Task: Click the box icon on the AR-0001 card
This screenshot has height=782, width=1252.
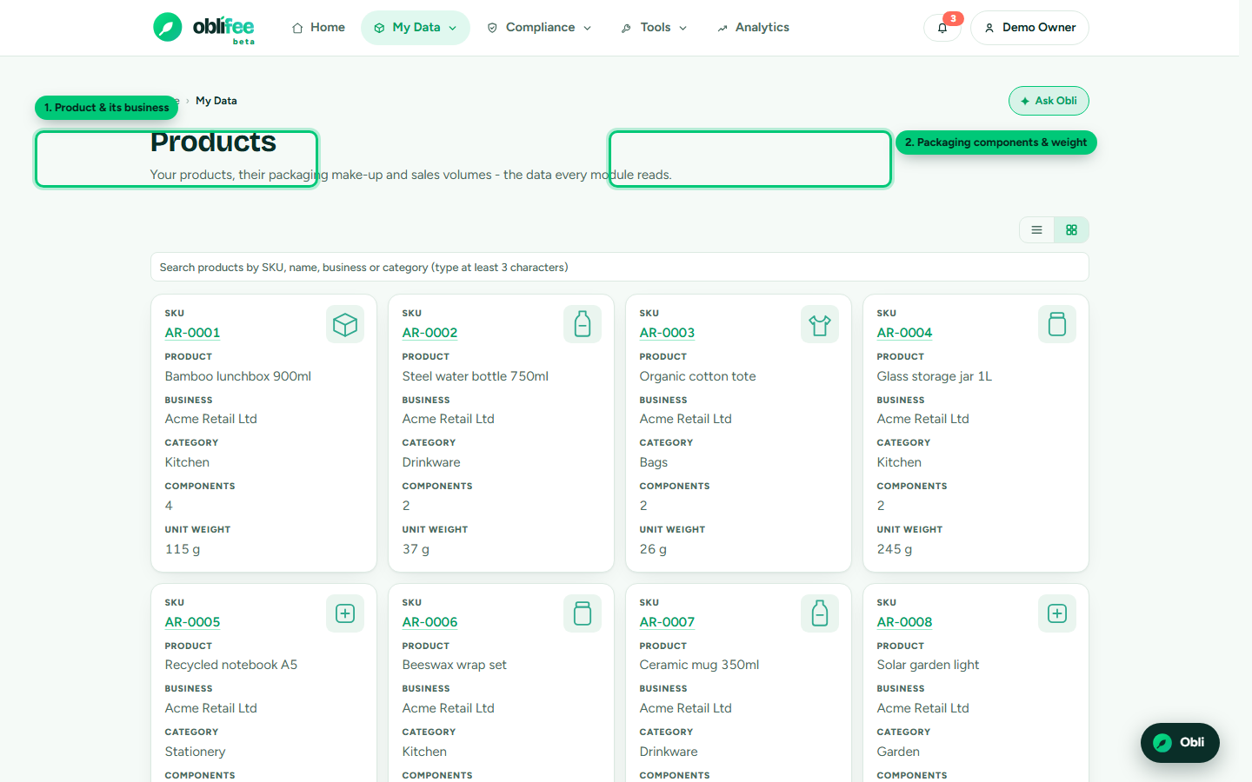Action: (345, 324)
